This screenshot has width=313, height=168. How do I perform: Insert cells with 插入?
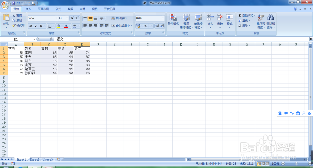point(210,21)
